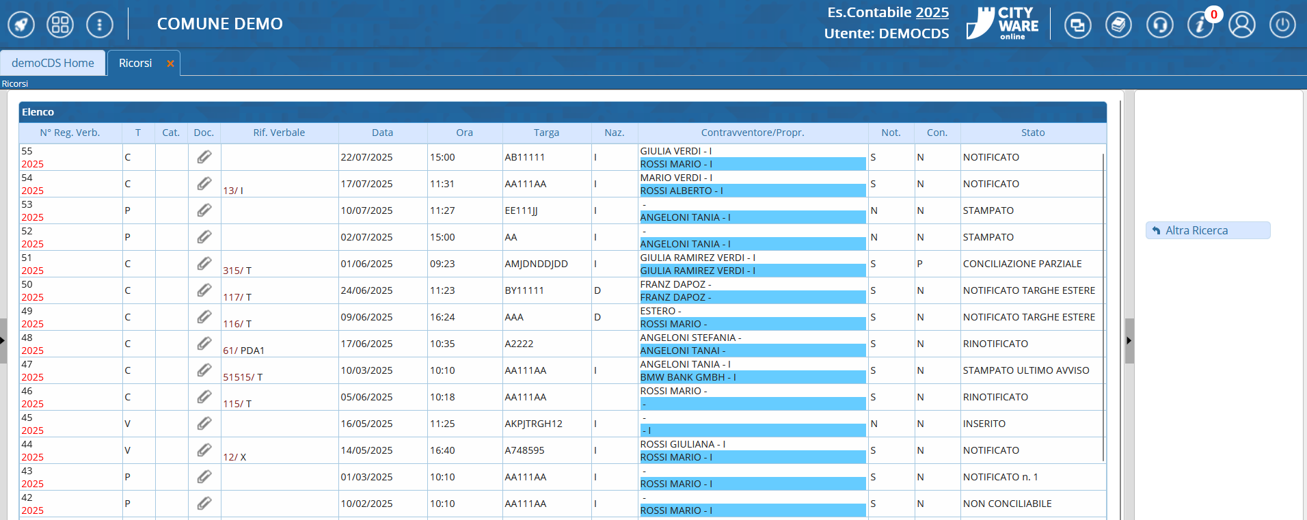Open attachment paperclip for record 47
This screenshot has width=1307, height=520.
204,370
